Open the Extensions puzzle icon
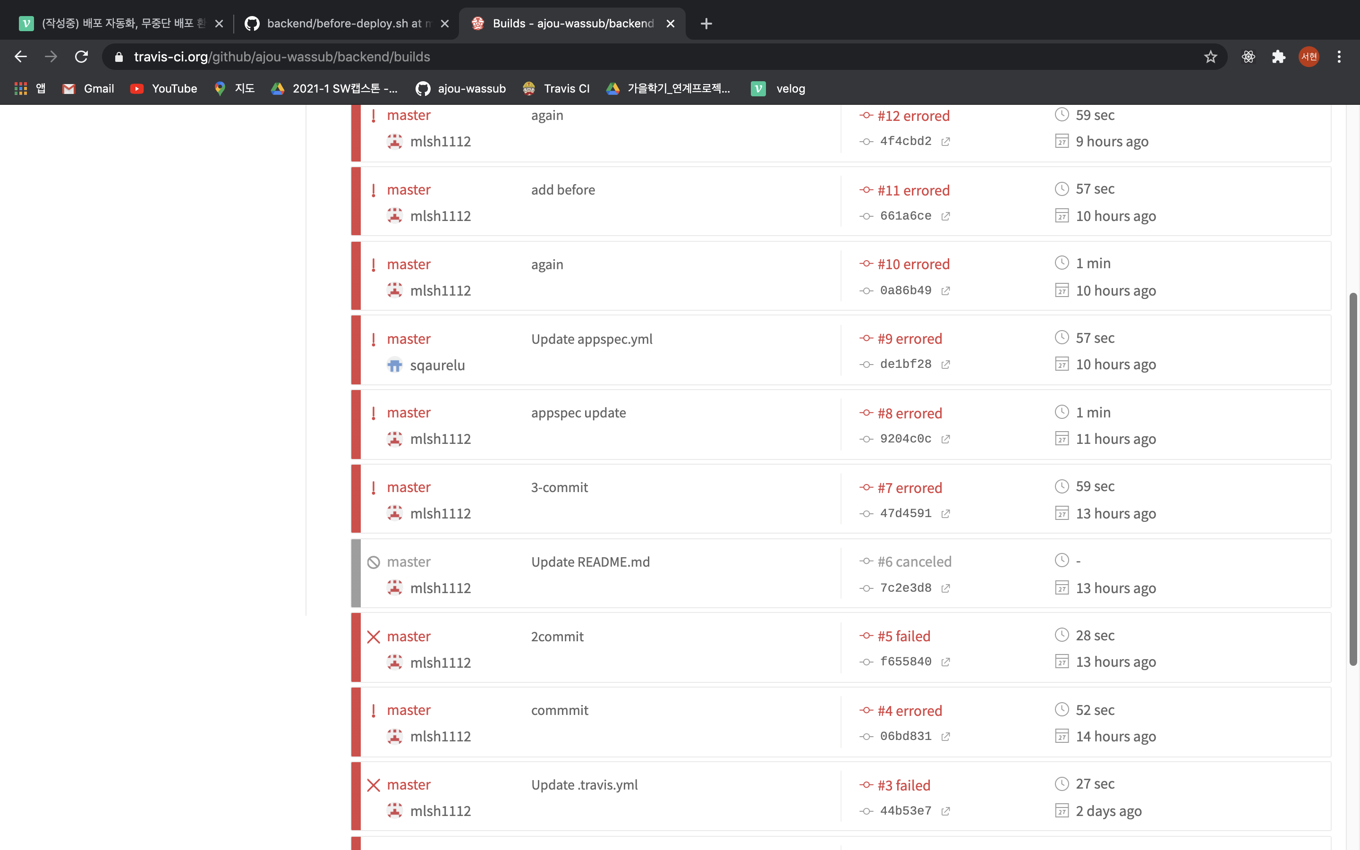 coord(1278,57)
